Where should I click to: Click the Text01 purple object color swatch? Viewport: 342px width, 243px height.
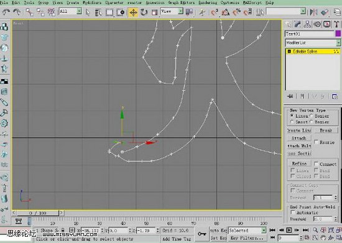pyautogui.click(x=338, y=34)
